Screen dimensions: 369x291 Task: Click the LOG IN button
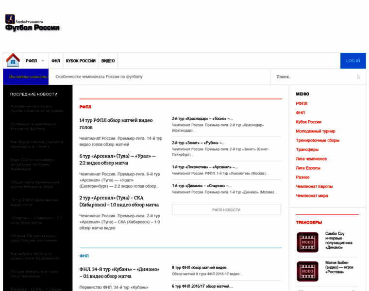[353, 61]
